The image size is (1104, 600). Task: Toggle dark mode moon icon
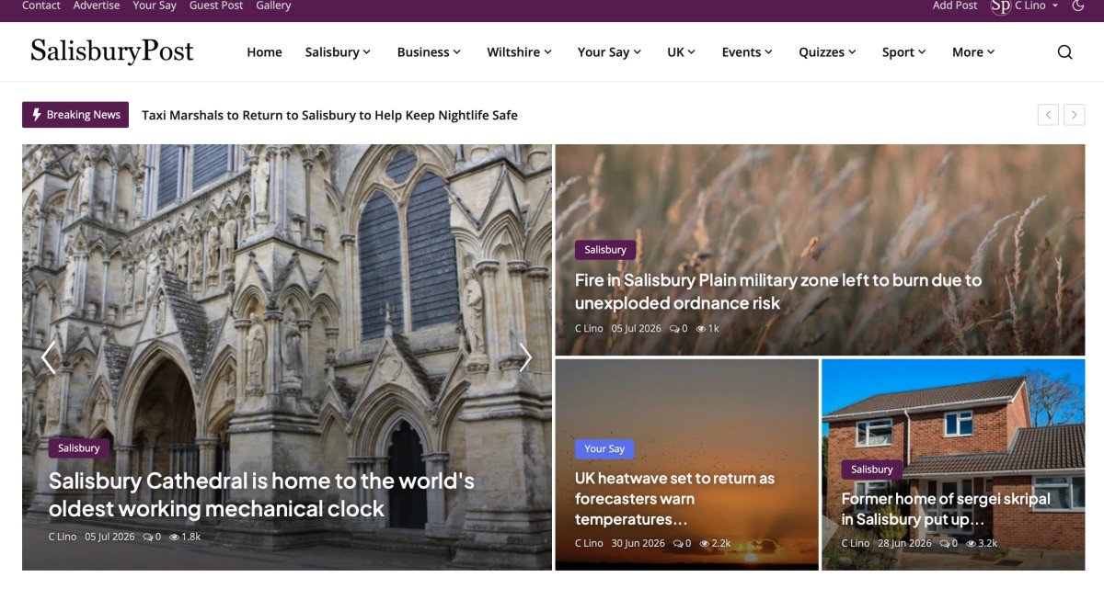[x=1078, y=6]
